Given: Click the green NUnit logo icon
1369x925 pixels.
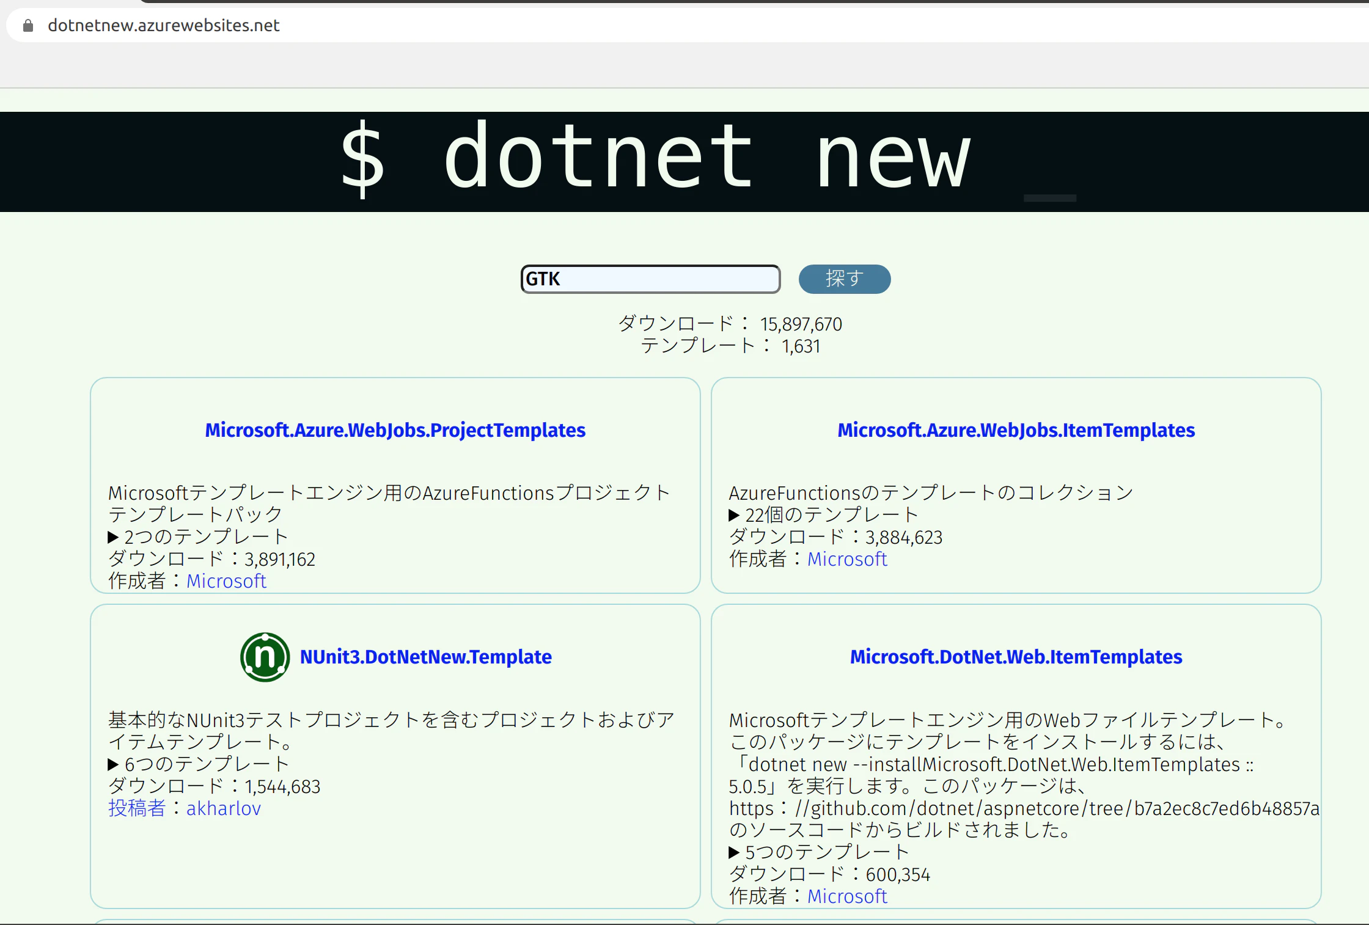Looking at the screenshot, I should (265, 657).
